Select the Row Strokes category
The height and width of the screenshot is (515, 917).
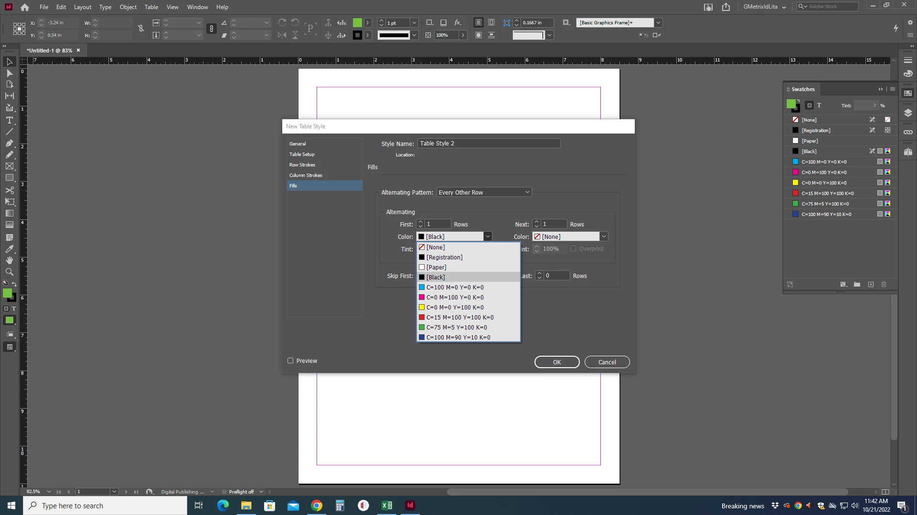point(302,165)
